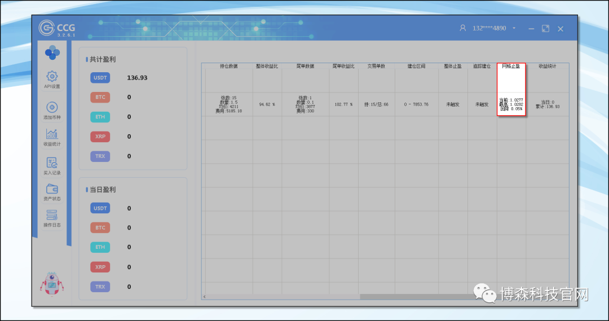Click 未触发 cell under 追踪建仓

tap(482, 104)
